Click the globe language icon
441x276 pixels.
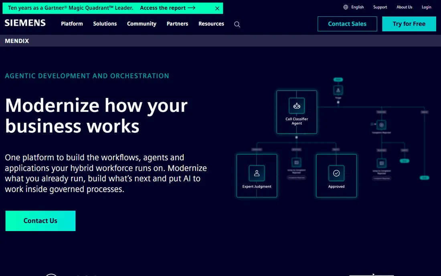(x=346, y=7)
